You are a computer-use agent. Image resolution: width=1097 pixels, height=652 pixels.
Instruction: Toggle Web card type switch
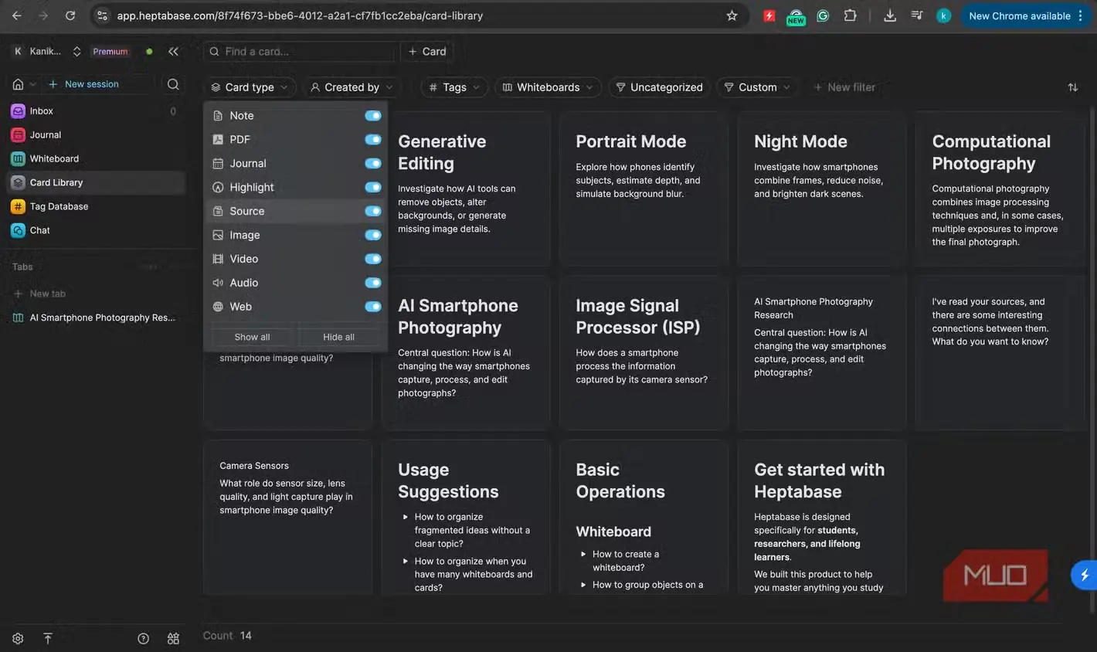pos(373,307)
